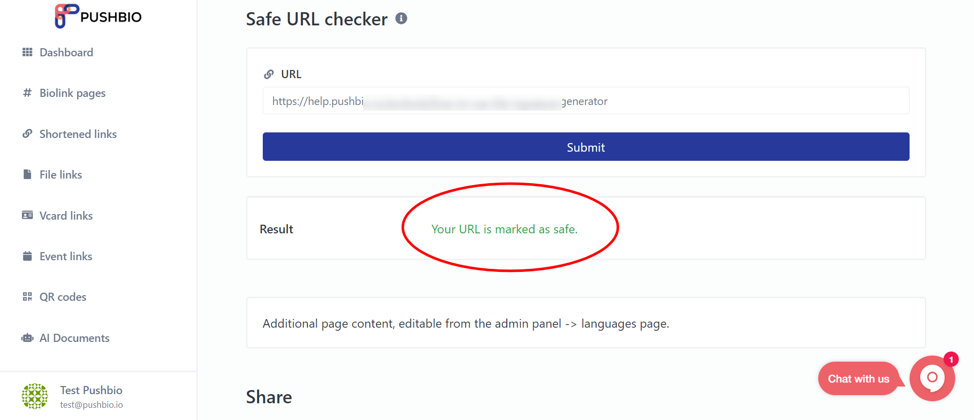Expand the Chat with us bubble
This screenshot has width=974, height=420.
pos(859,378)
